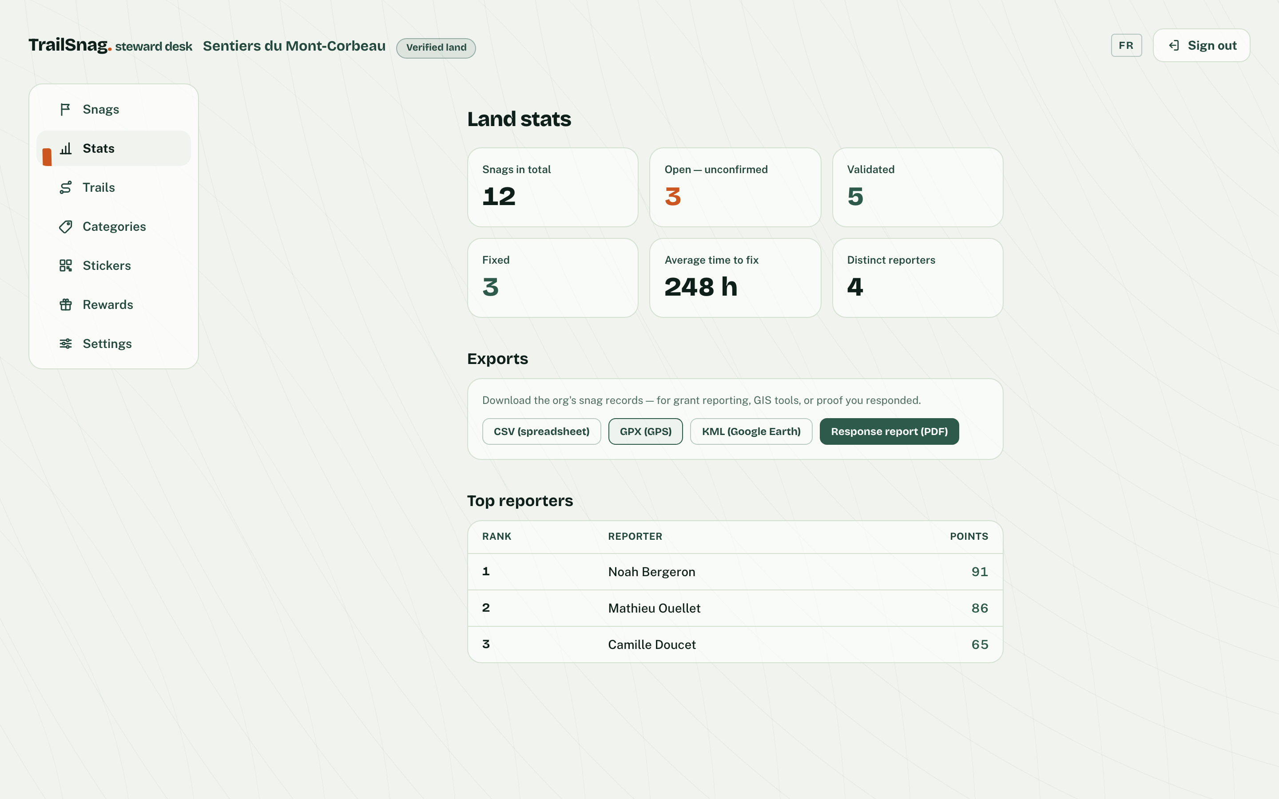Click the RANK column header
The height and width of the screenshot is (799, 1279).
tap(497, 536)
